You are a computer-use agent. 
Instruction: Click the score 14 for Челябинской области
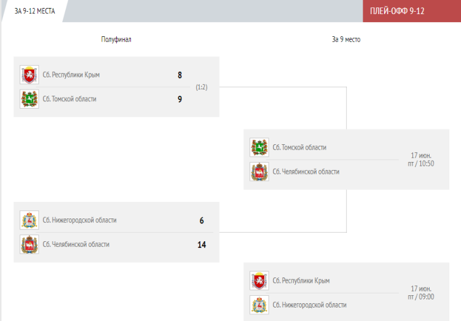pyautogui.click(x=202, y=244)
